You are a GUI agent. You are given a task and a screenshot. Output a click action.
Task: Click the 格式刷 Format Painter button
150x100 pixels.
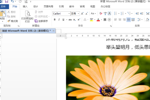12,21
